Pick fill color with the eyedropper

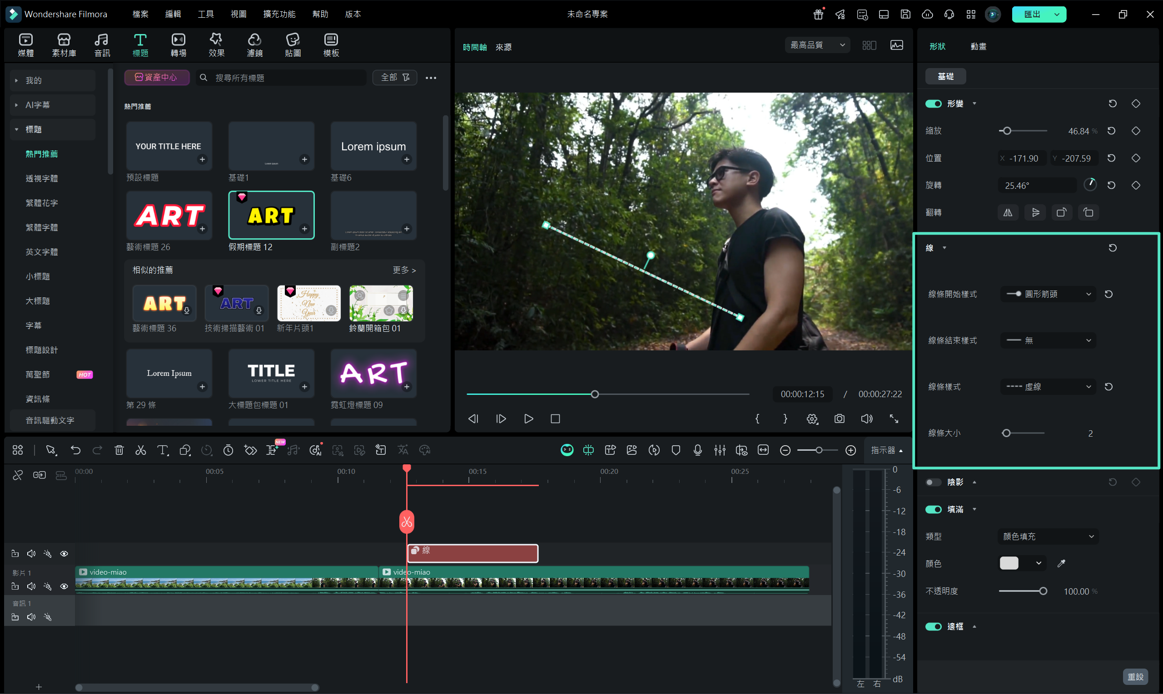click(x=1061, y=564)
